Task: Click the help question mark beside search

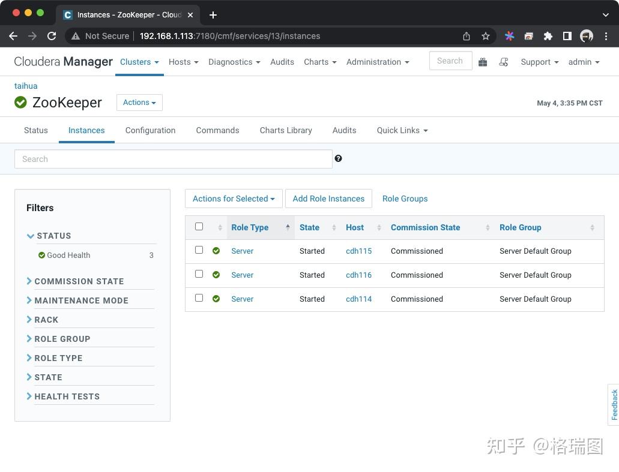Action: click(338, 158)
